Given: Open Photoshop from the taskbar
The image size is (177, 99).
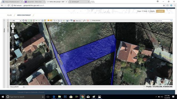Looking at the screenshot, I should point(65,97).
